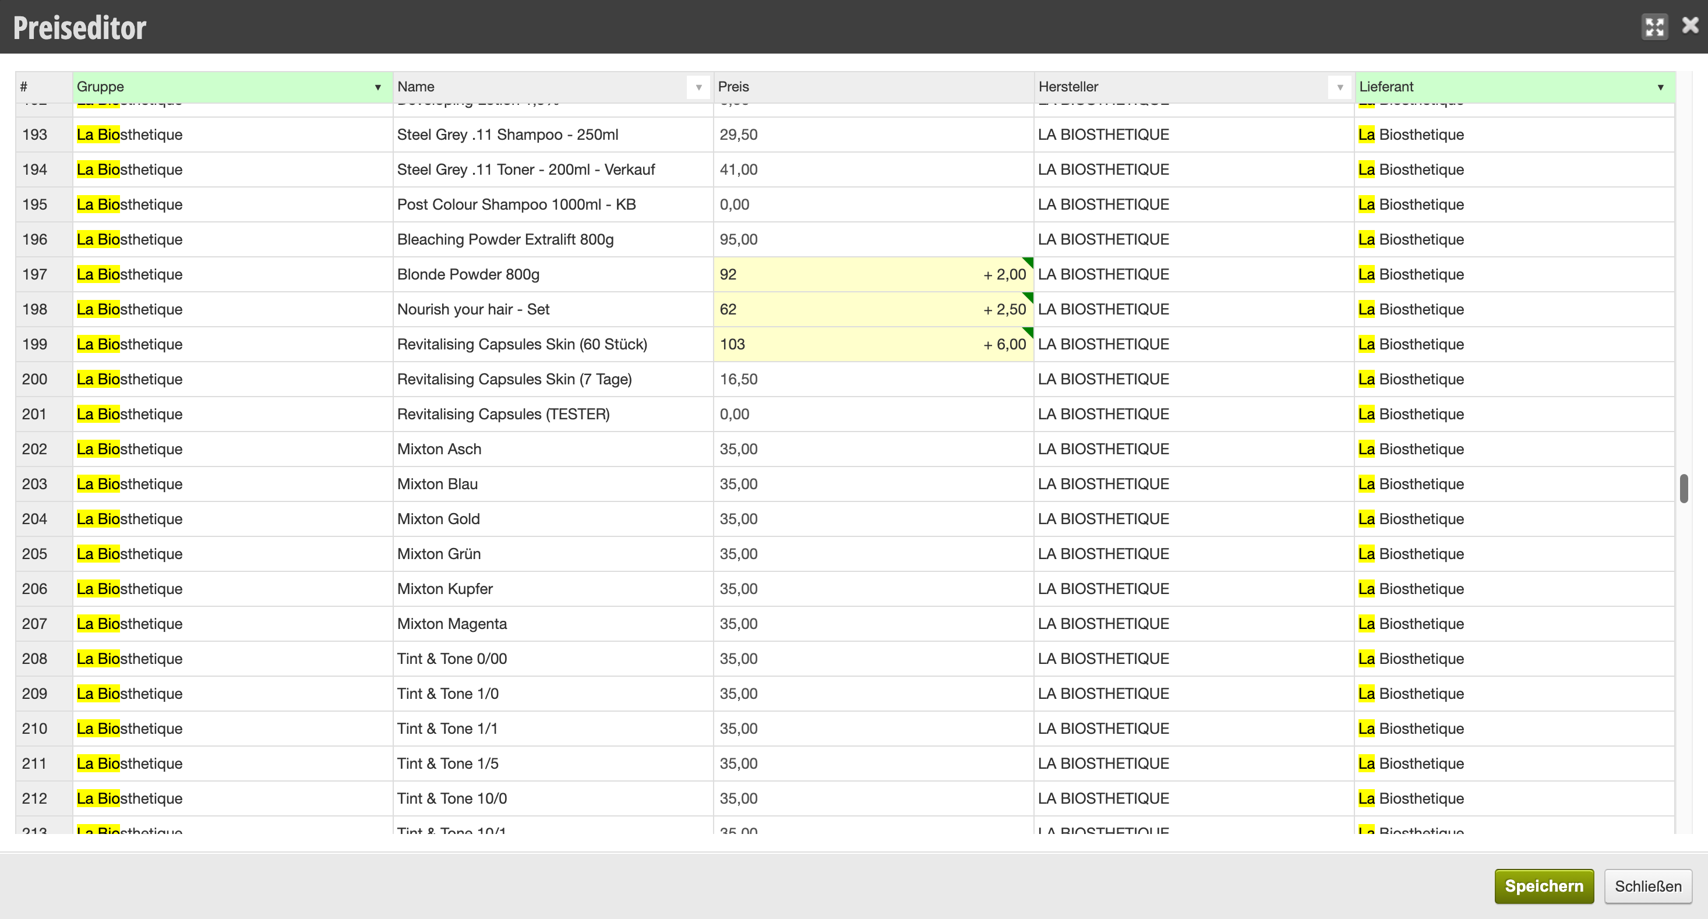
Task: Open the Lieferant column filter dropdown
Action: point(1660,87)
